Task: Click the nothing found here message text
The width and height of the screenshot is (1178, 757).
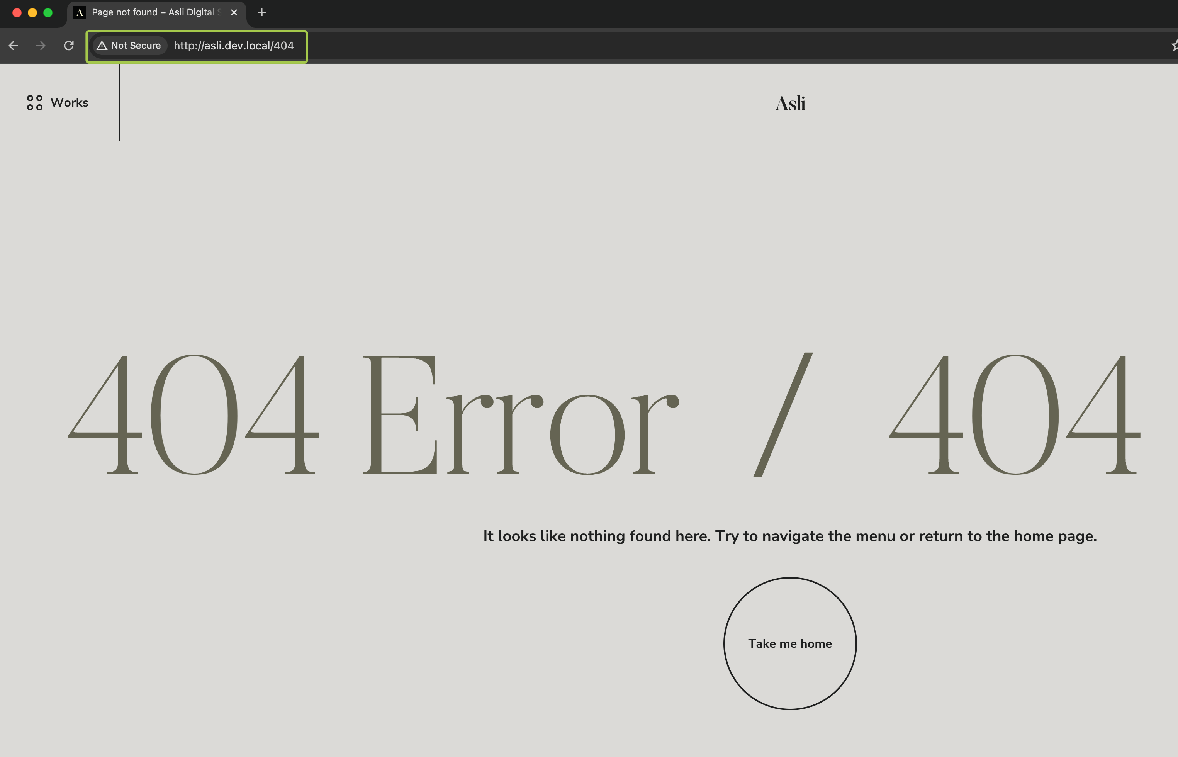Action: [790, 536]
